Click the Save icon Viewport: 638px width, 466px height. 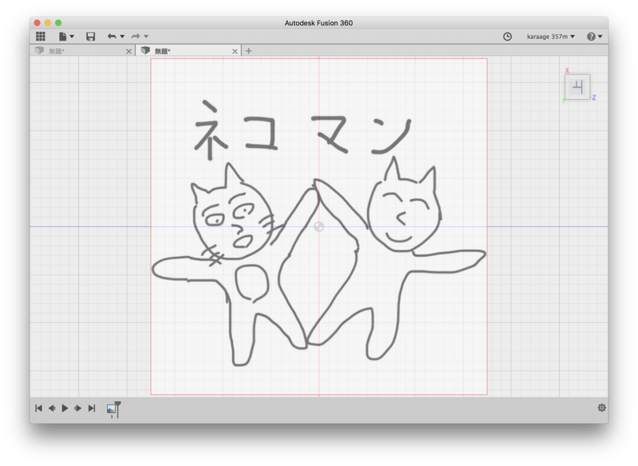(x=90, y=36)
